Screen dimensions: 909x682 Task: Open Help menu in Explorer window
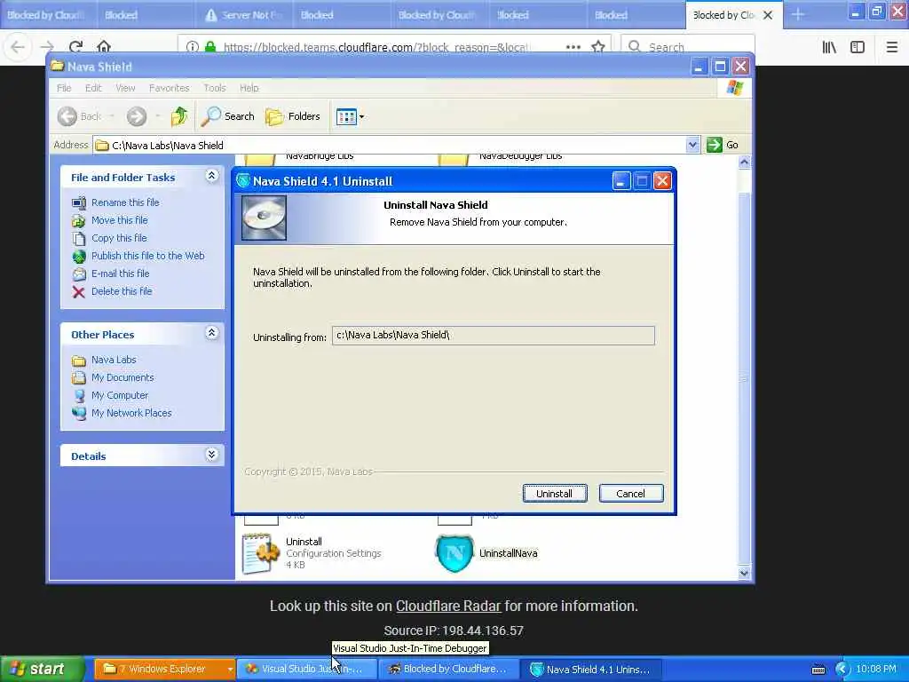[249, 88]
